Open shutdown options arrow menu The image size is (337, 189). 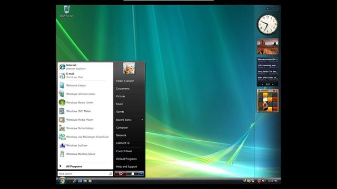[x=141, y=174]
